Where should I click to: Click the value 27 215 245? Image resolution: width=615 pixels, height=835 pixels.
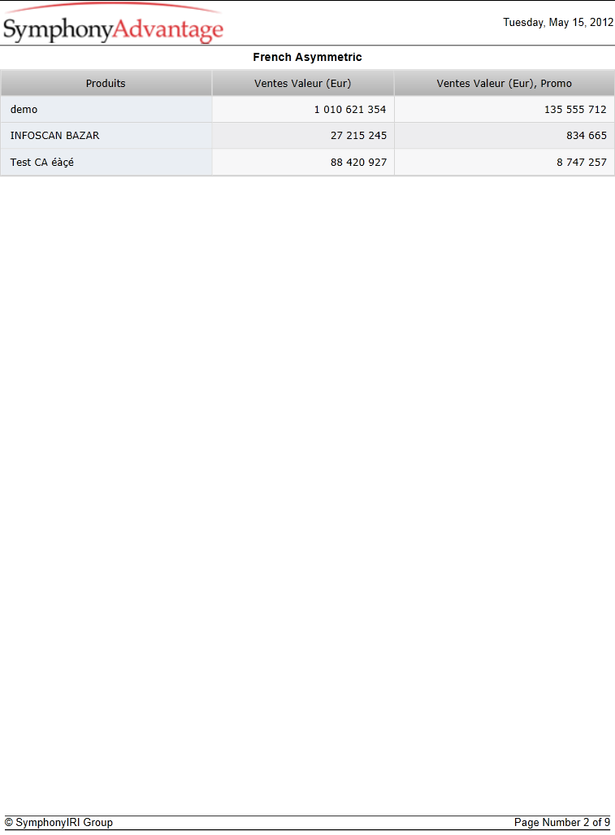click(x=358, y=135)
